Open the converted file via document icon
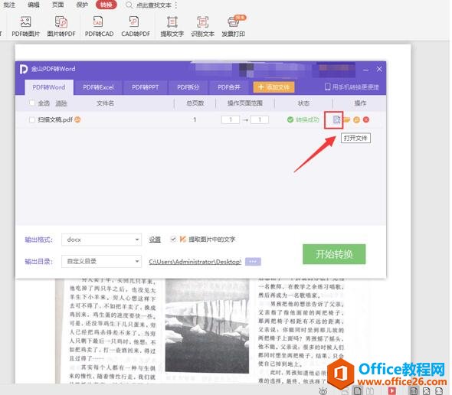This screenshot has height=395, width=452. (x=336, y=119)
